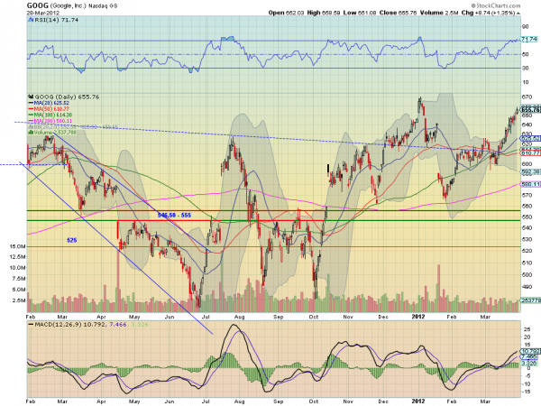541x406 pixels.
Task: Click the RSI line icon beside RSI(14)
Action: click(x=31, y=20)
